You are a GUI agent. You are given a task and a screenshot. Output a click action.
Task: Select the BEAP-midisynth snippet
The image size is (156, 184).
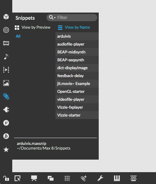coord(77,52)
